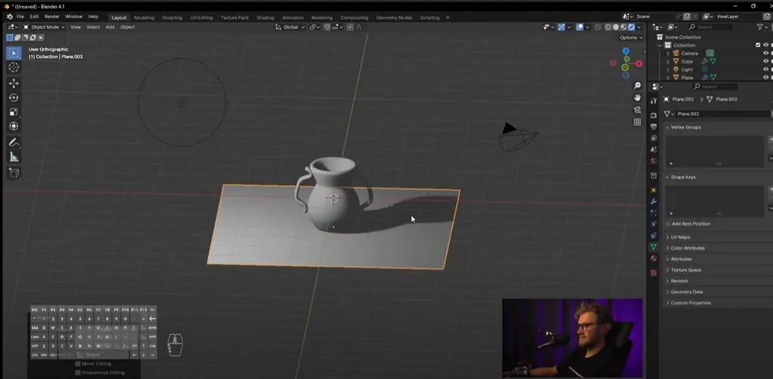773x379 pixels.
Task: Select the Add Cube tool
Action: [x=14, y=173]
